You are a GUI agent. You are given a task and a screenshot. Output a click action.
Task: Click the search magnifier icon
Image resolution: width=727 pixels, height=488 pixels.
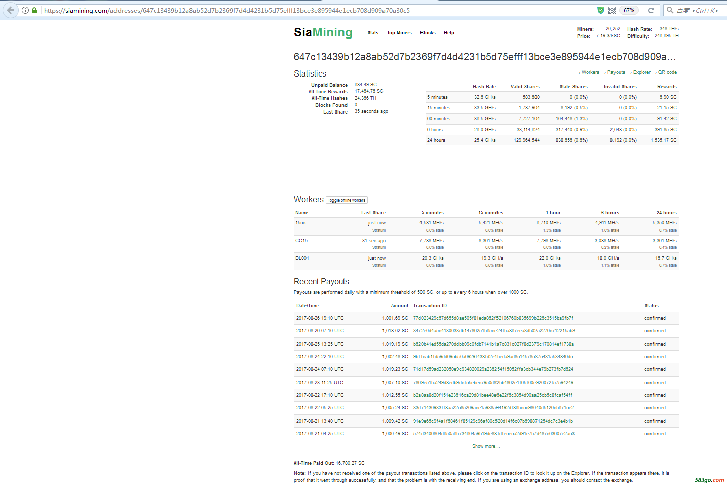click(670, 10)
